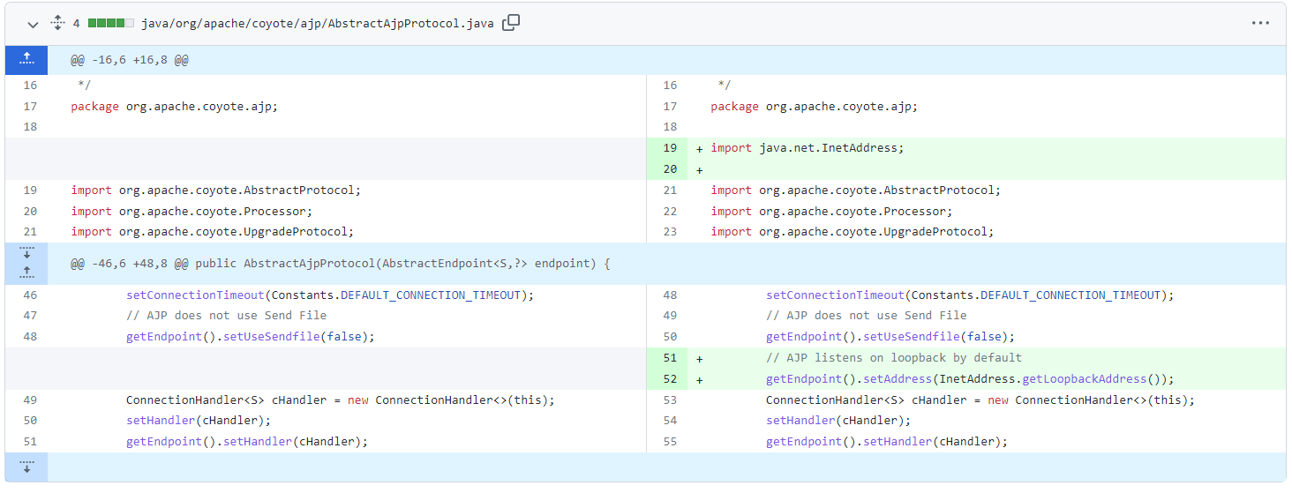Click line number 53
The width and height of the screenshot is (1292, 493).
click(670, 400)
